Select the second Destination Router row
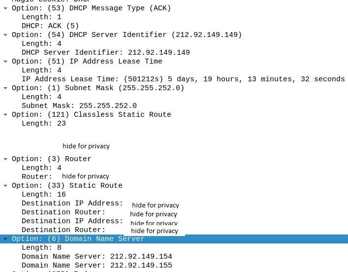The image size is (348, 272). pyautogui.click(x=63, y=230)
